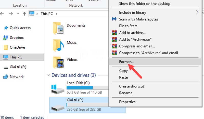Expand Include in library submenu arrow
The width and height of the screenshot is (204, 119).
(197, 12)
